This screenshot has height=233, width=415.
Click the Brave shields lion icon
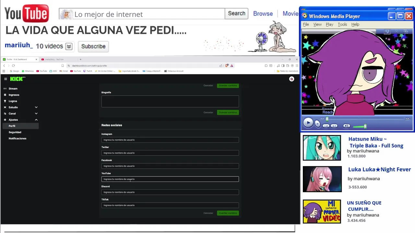pos(227,66)
